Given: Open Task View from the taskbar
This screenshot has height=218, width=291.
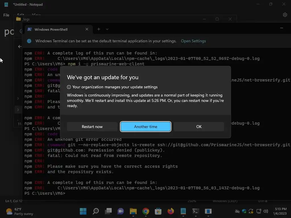Looking at the screenshot, I should pyautogui.click(x=108, y=211).
